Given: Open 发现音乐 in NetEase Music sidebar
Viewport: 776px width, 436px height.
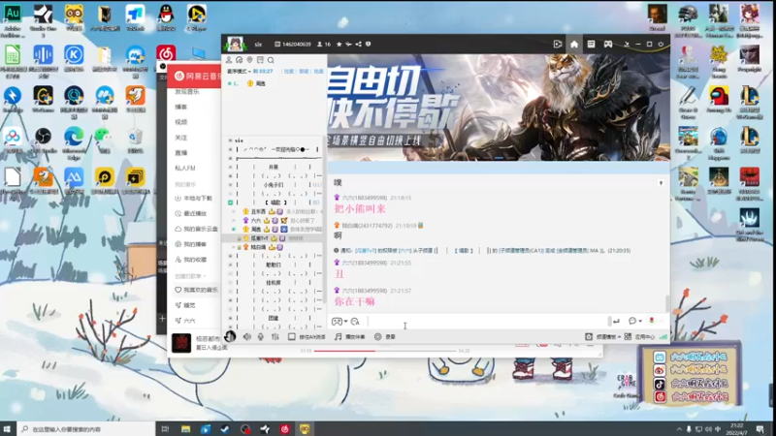Looking at the screenshot, I should click(x=186, y=92).
